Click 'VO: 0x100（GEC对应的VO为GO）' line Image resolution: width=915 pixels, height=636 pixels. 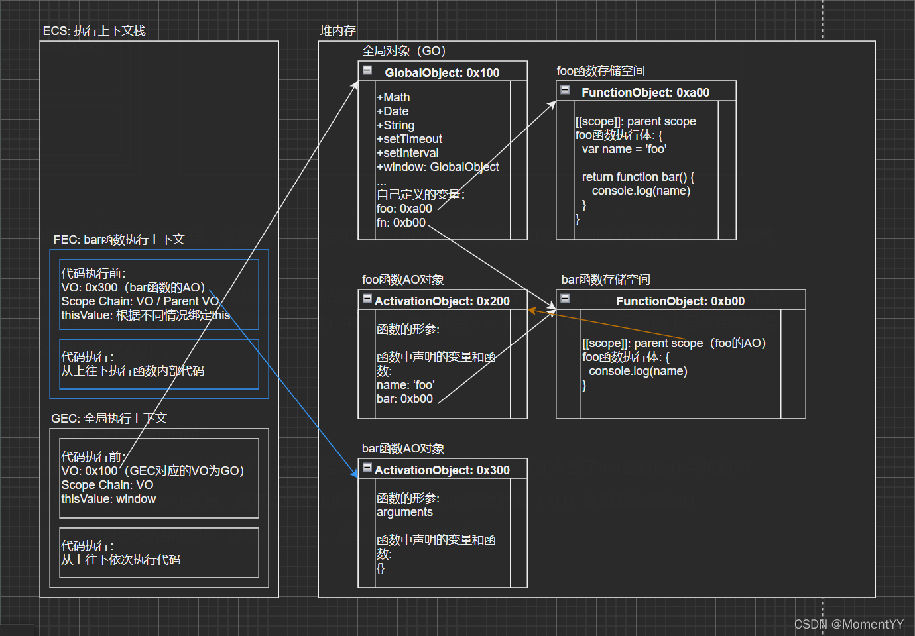tap(152, 471)
